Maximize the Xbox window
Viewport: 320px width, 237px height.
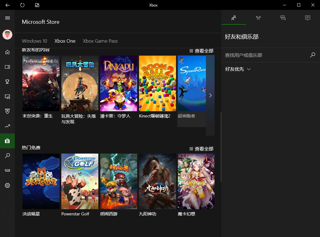click(298, 5)
